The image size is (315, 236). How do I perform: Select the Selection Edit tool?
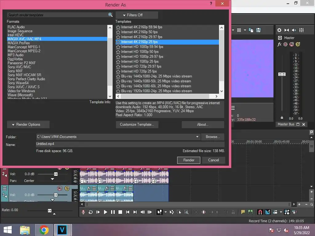pos(179,212)
